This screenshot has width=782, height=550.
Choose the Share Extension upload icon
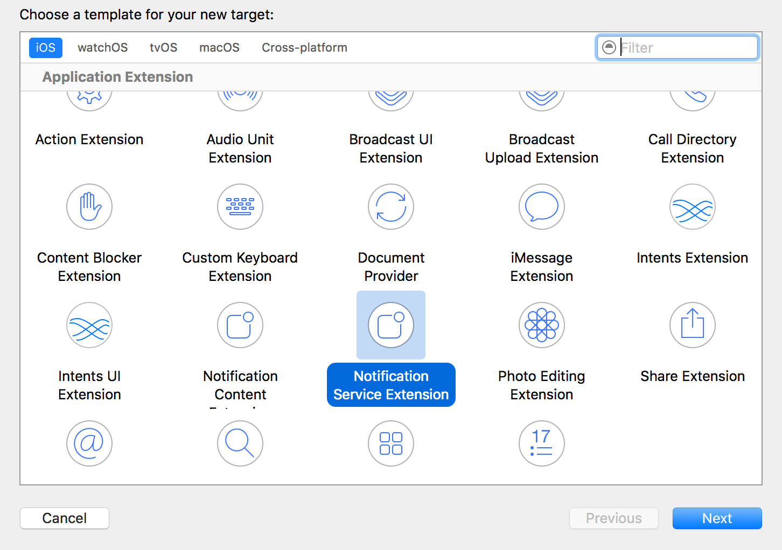(x=693, y=325)
